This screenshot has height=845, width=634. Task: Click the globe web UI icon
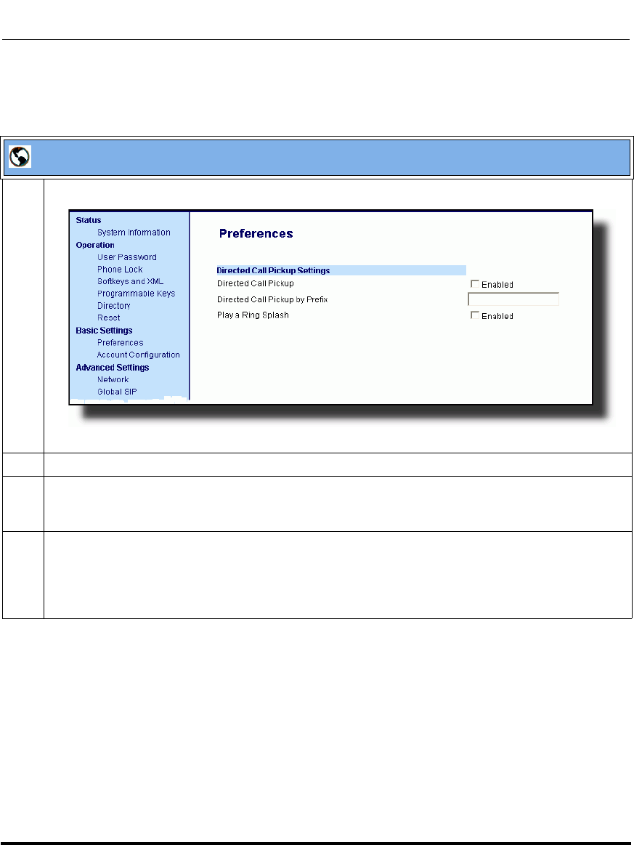[20, 157]
